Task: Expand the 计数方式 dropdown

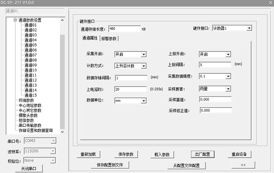Action: click(x=144, y=66)
